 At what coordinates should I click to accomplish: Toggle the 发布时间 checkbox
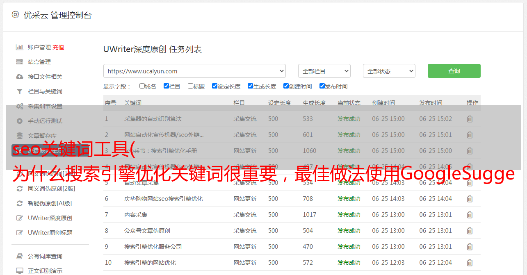[322, 86]
